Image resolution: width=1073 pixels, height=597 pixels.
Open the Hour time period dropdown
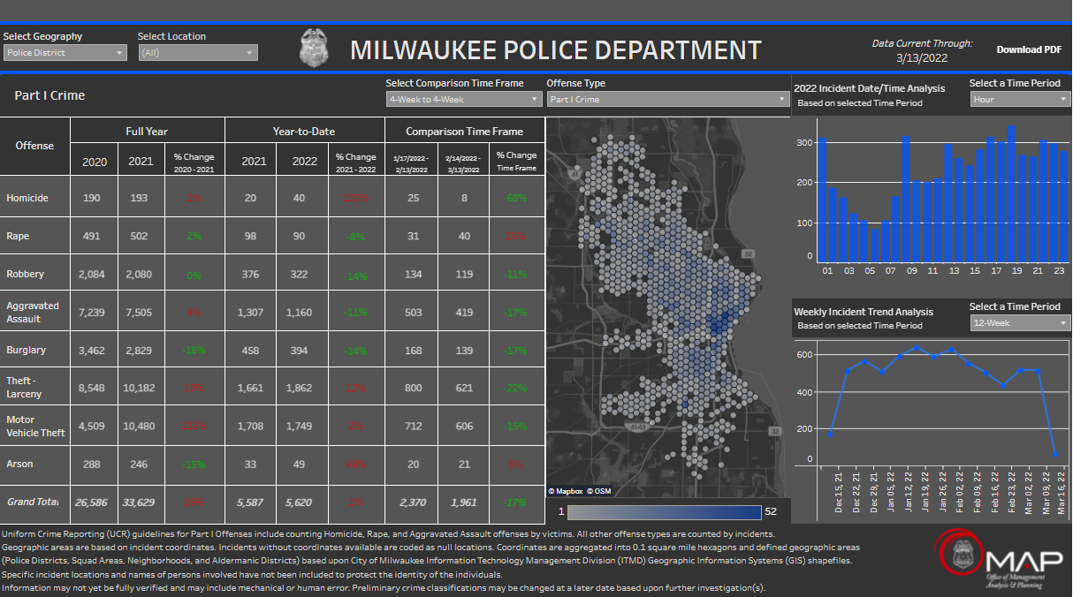click(1020, 98)
